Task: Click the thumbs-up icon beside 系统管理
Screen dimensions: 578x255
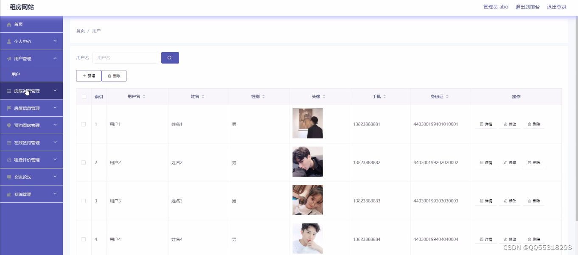Action: (9, 194)
